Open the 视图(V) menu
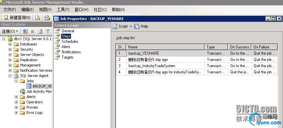283x128 pixels. 45,10
